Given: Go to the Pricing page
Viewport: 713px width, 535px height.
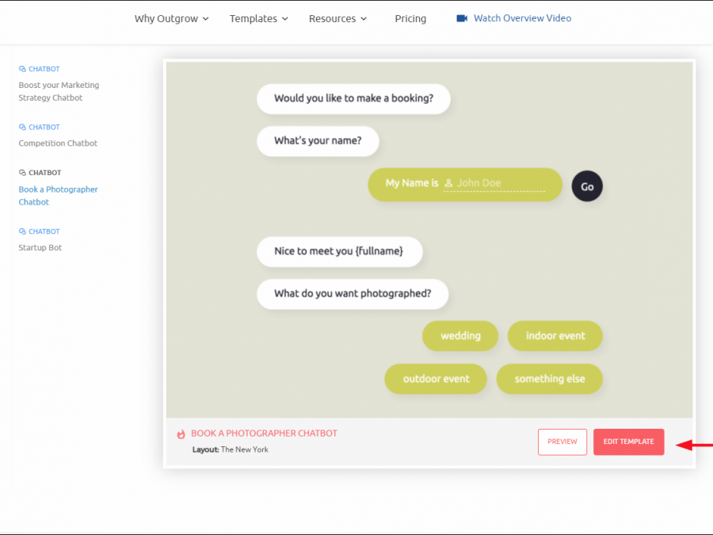Looking at the screenshot, I should [x=410, y=18].
